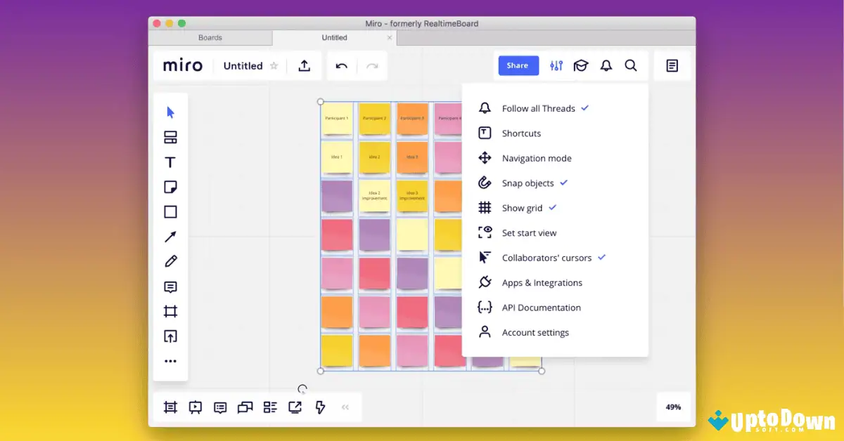Select the sticky note tool
Viewport: 844px width, 441px height.
click(x=170, y=187)
